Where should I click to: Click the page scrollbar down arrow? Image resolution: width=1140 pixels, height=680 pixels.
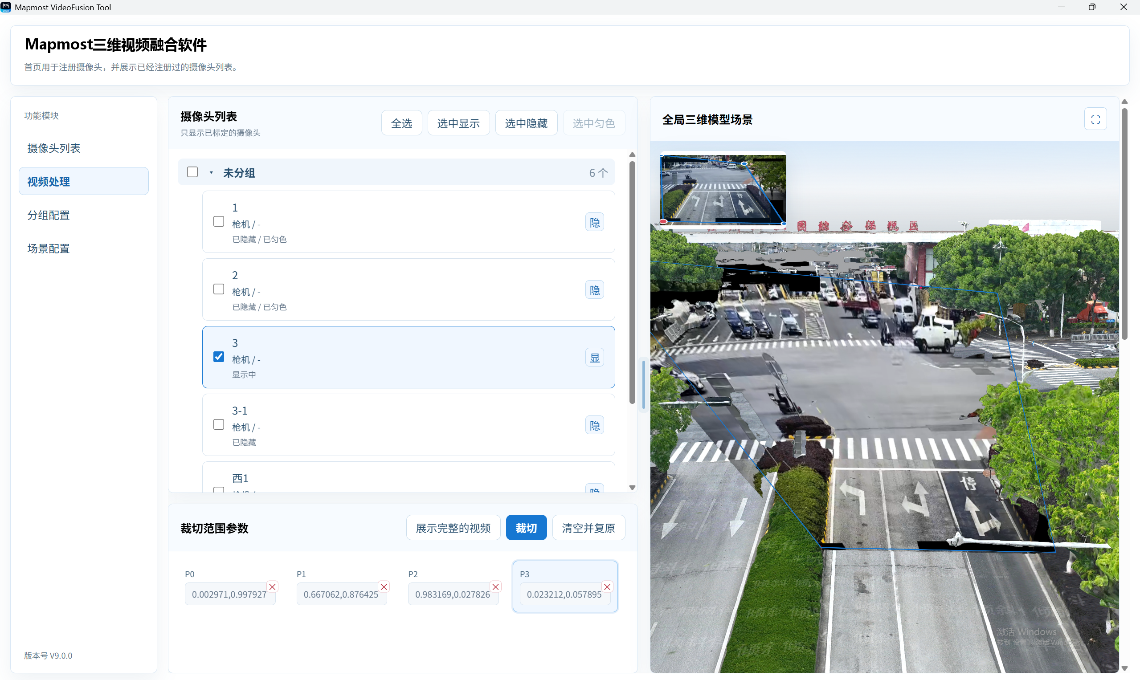click(x=1124, y=668)
